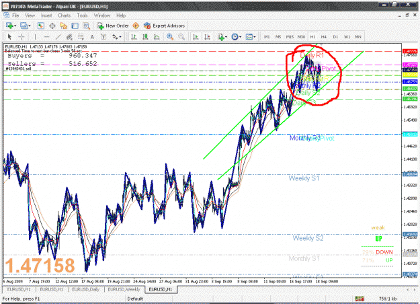420x304 pixels.
Task: Show the Navigator panel with the folder-star icon
Action: 63,26
